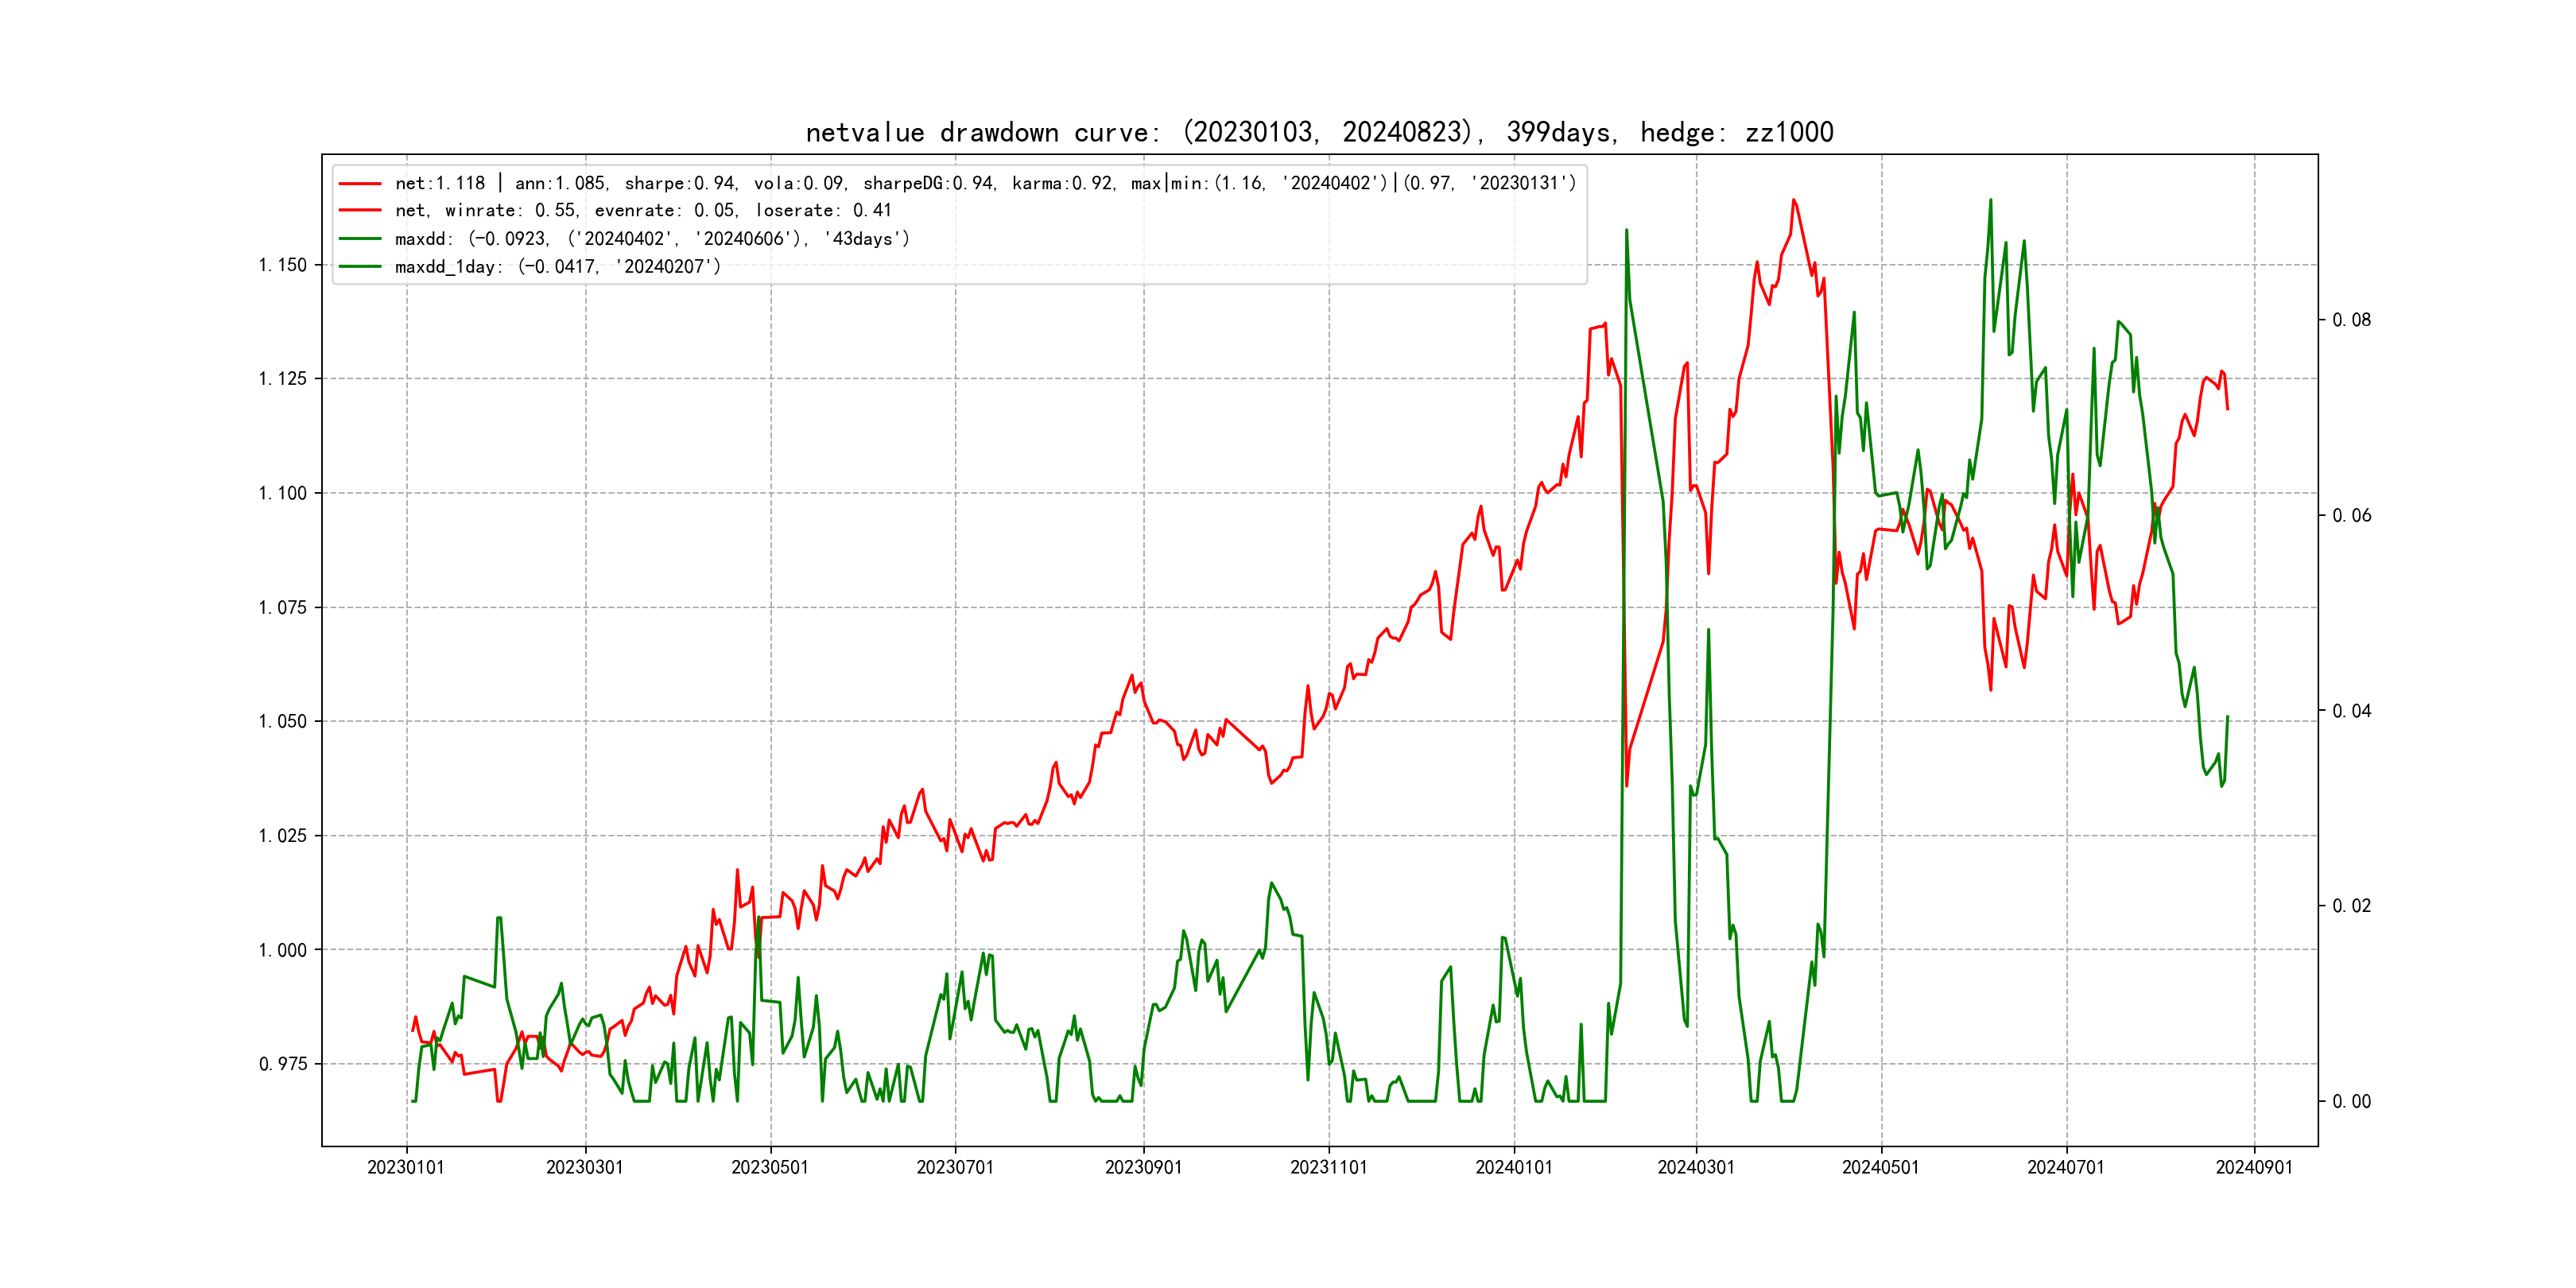Click the 20230901 x-axis tick label
Screen dimensions: 2576x1288
(x=1143, y=1168)
